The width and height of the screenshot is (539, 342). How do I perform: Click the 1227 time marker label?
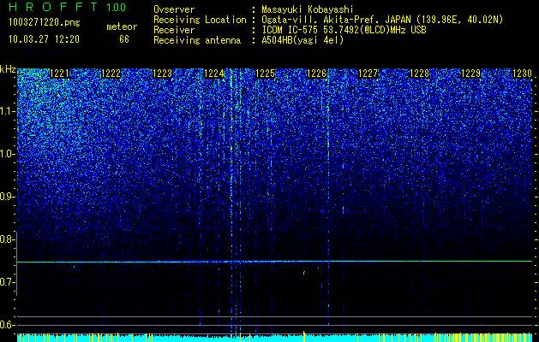368,73
